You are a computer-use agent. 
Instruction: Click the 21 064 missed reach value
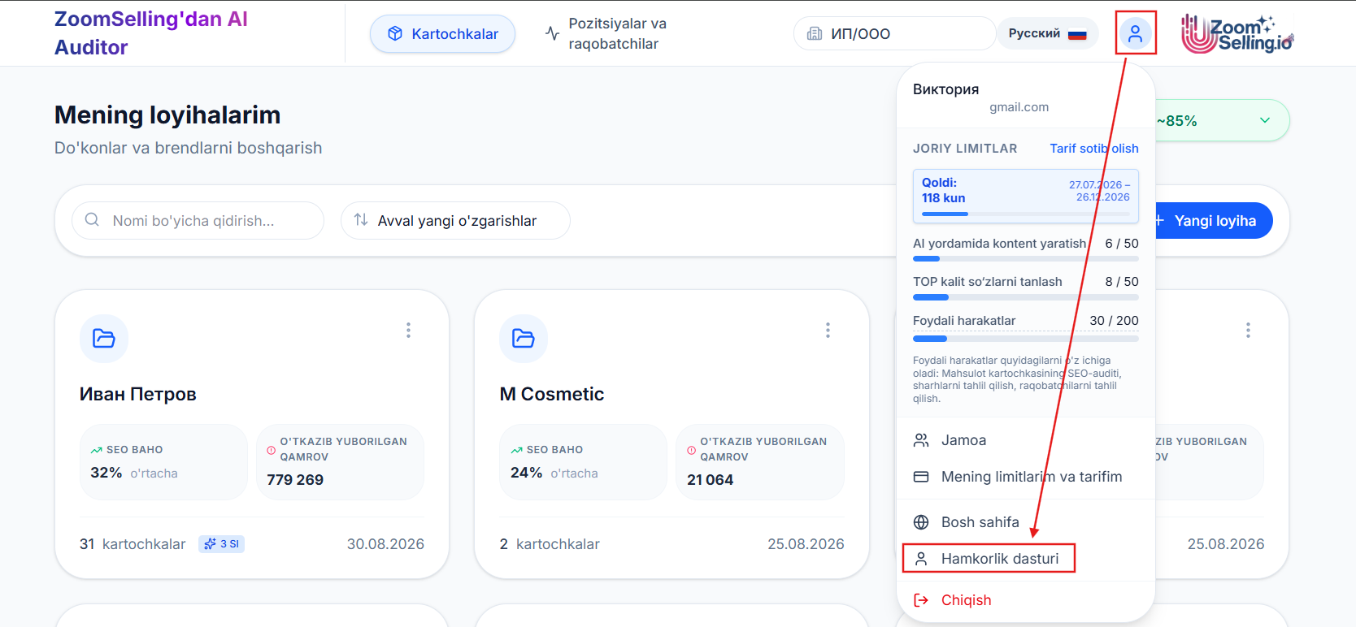(711, 480)
